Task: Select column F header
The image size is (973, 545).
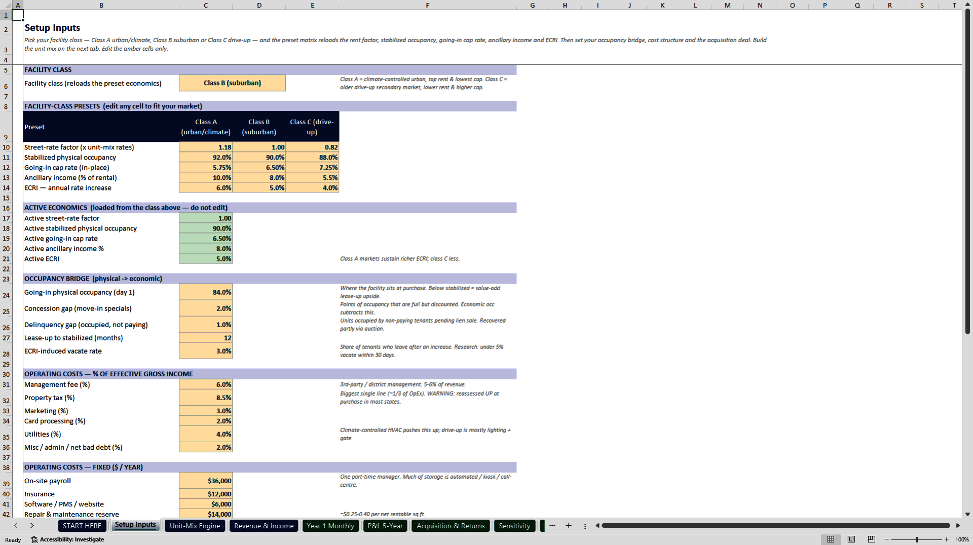Action: [x=428, y=5]
